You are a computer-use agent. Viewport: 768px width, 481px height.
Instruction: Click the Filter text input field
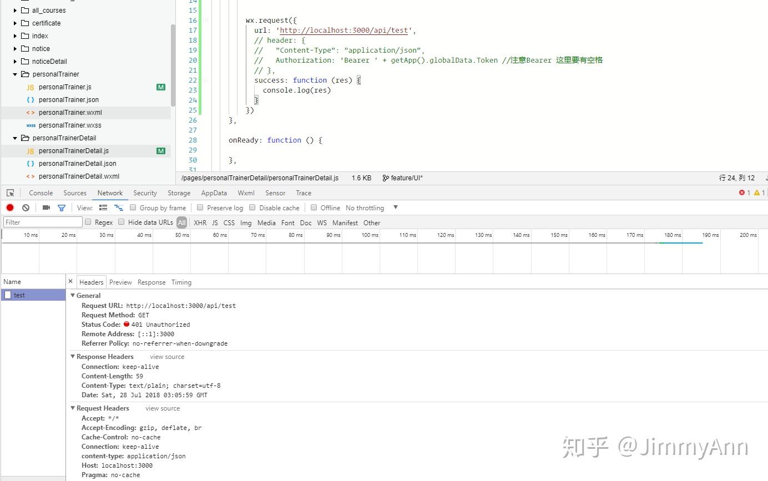[x=43, y=222]
